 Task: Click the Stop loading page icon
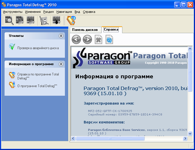[x=98, y=40]
